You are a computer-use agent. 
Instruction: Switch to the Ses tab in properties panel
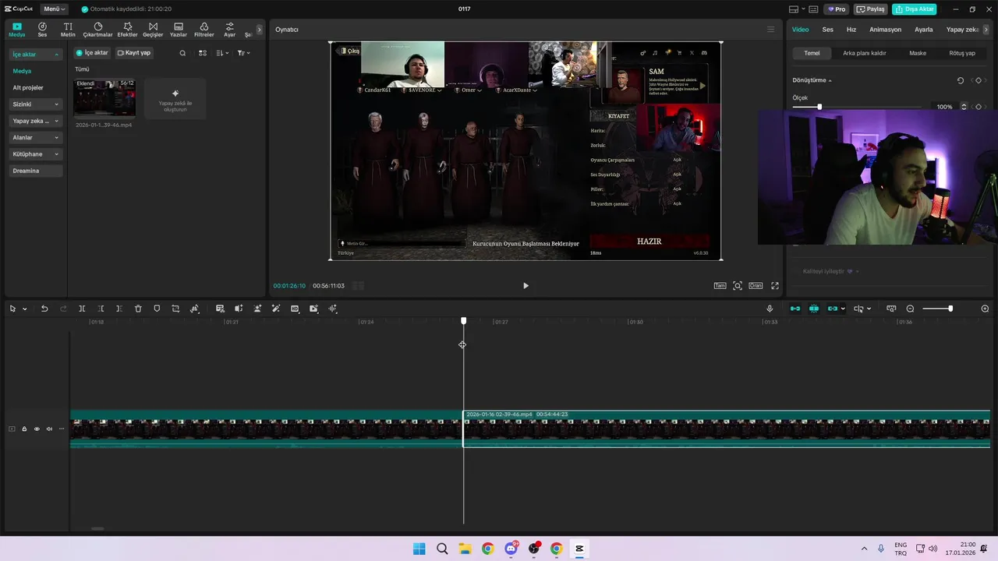828,30
